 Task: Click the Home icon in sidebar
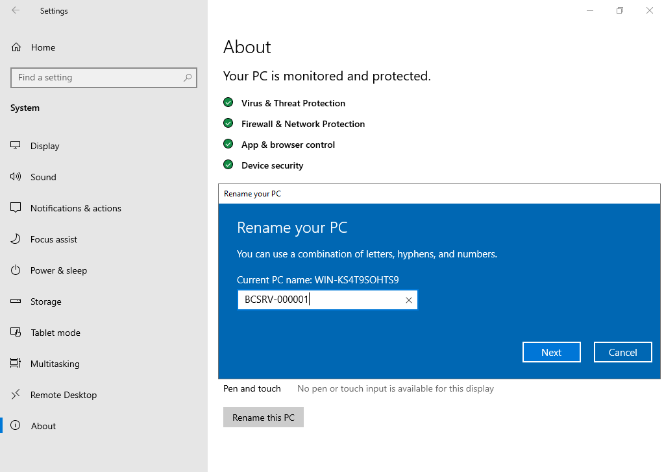(x=16, y=47)
